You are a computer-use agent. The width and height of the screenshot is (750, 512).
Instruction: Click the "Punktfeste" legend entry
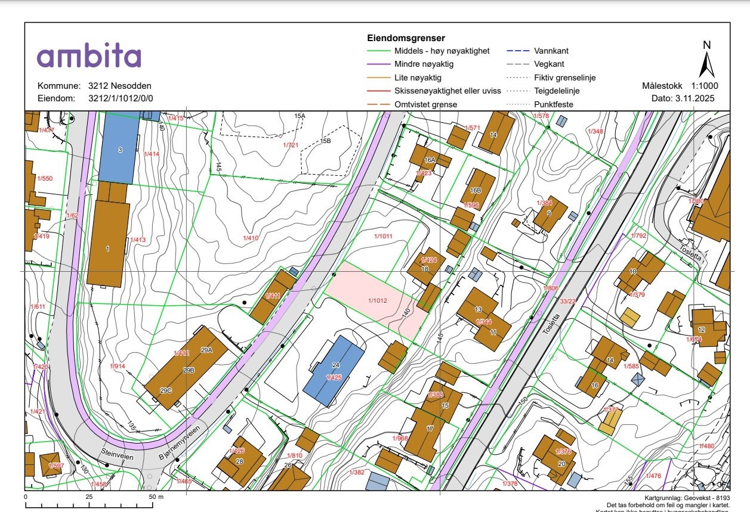point(554,105)
